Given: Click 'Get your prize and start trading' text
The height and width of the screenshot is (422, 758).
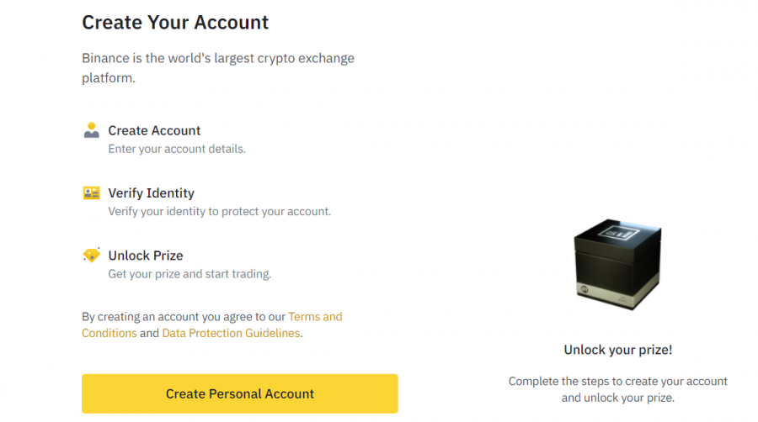Looking at the screenshot, I should click(189, 274).
